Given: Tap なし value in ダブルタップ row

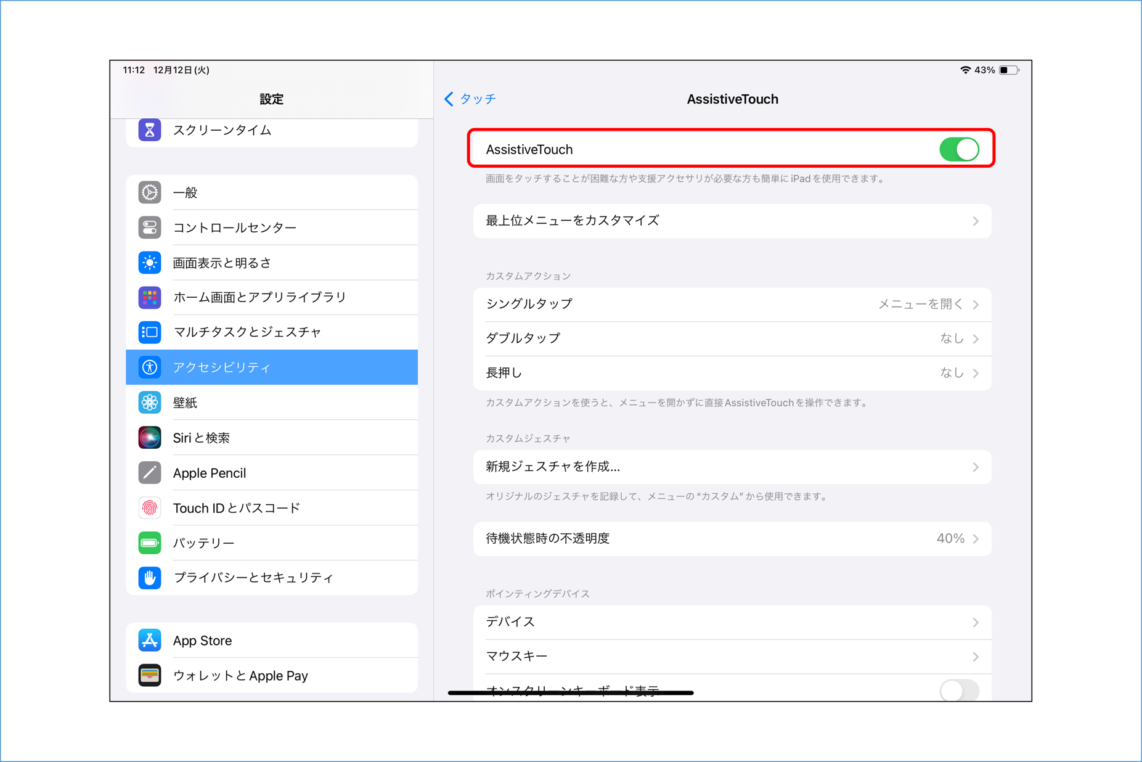Looking at the screenshot, I should coord(952,338).
